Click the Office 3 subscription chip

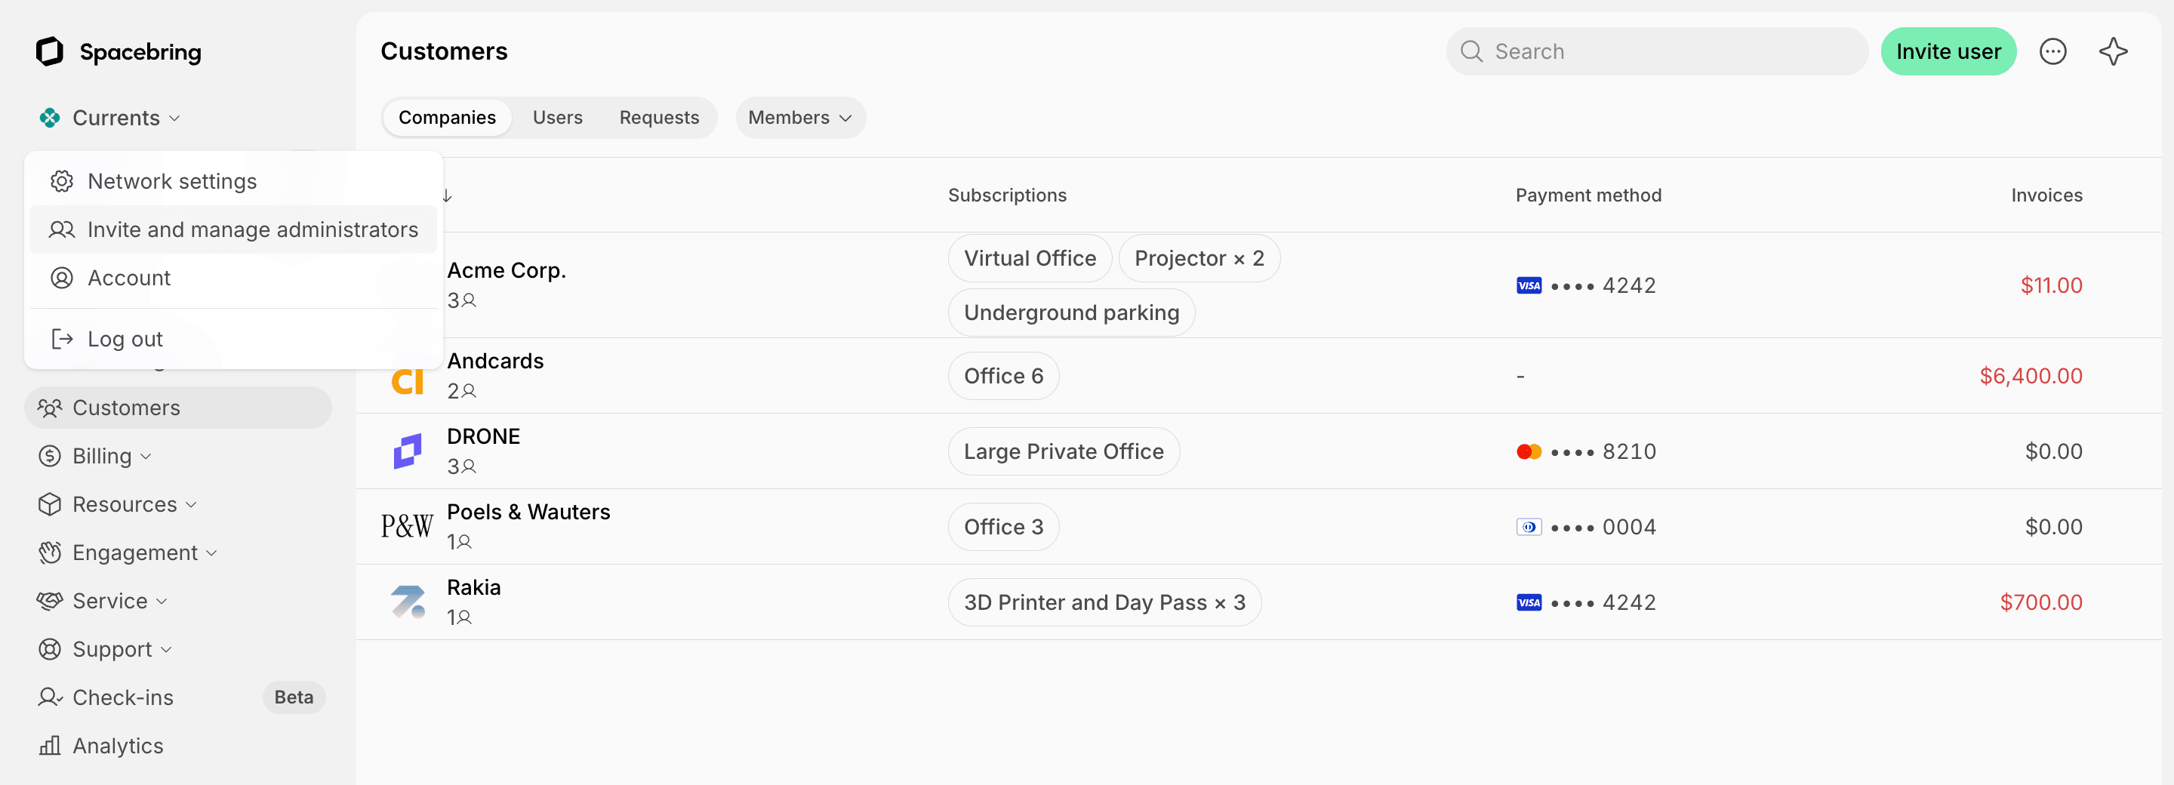(x=1003, y=527)
